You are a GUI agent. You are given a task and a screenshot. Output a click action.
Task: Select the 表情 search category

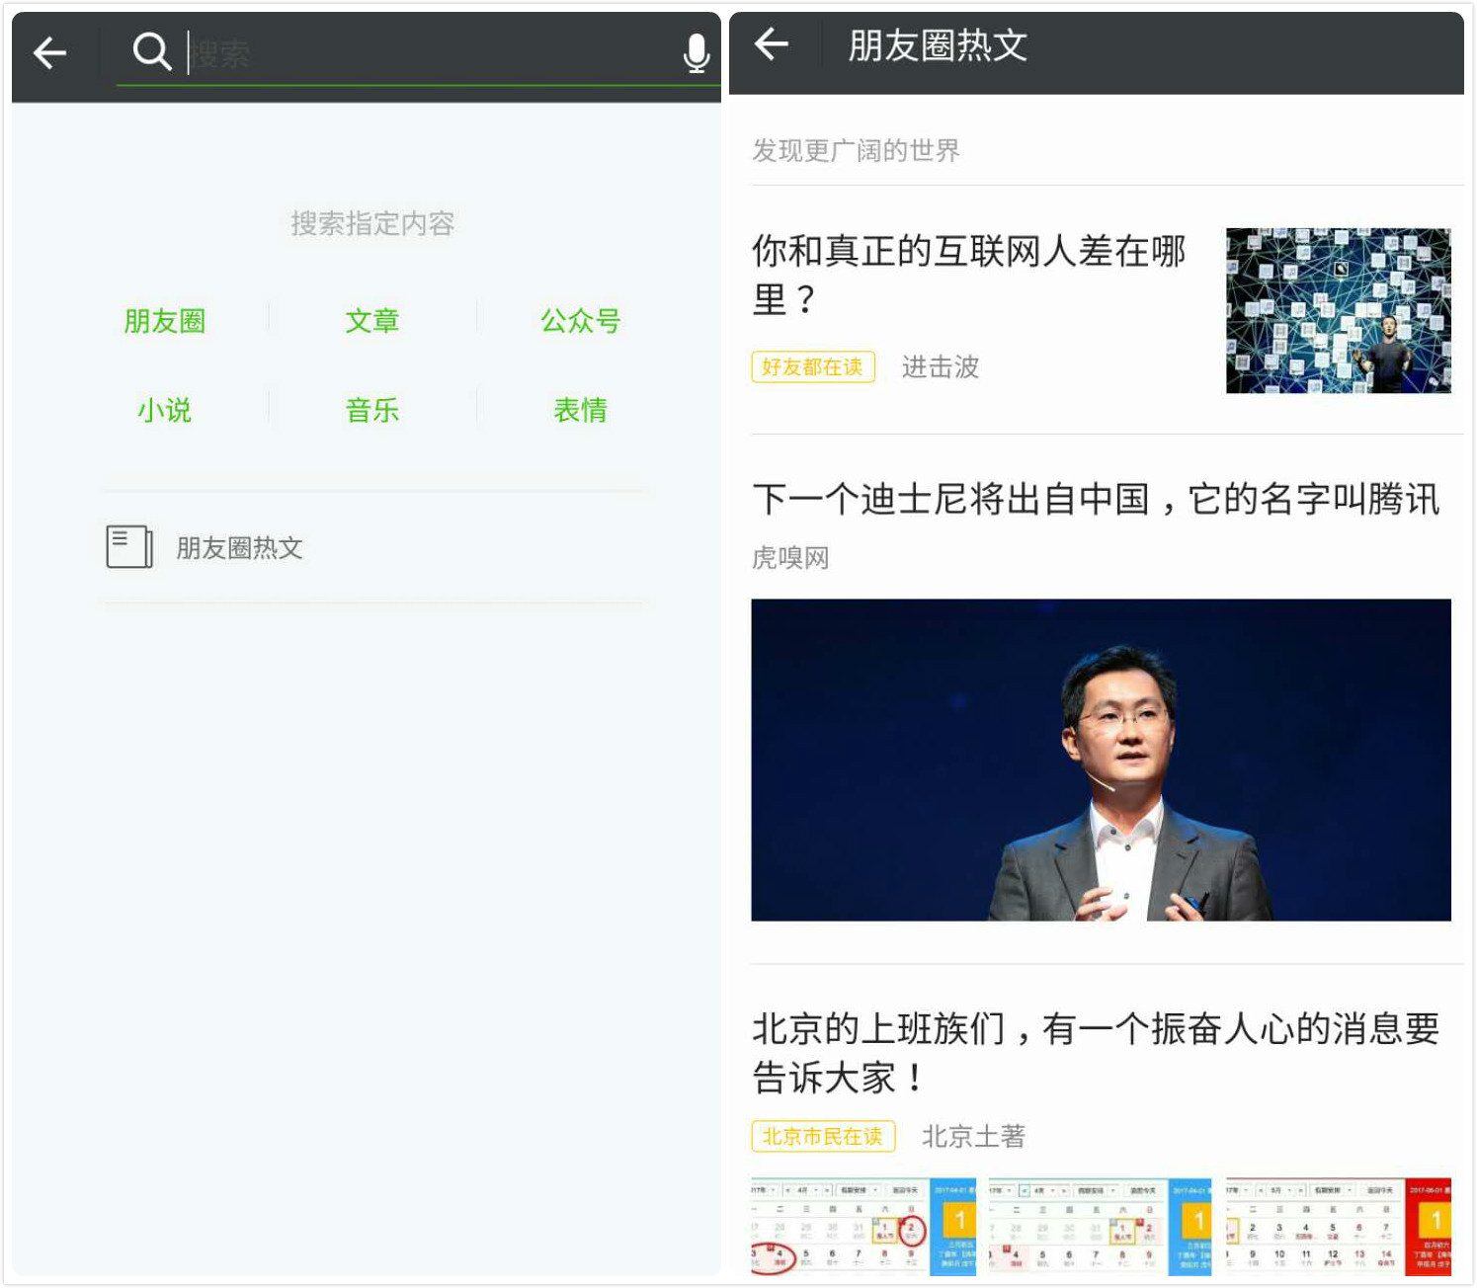tap(581, 410)
